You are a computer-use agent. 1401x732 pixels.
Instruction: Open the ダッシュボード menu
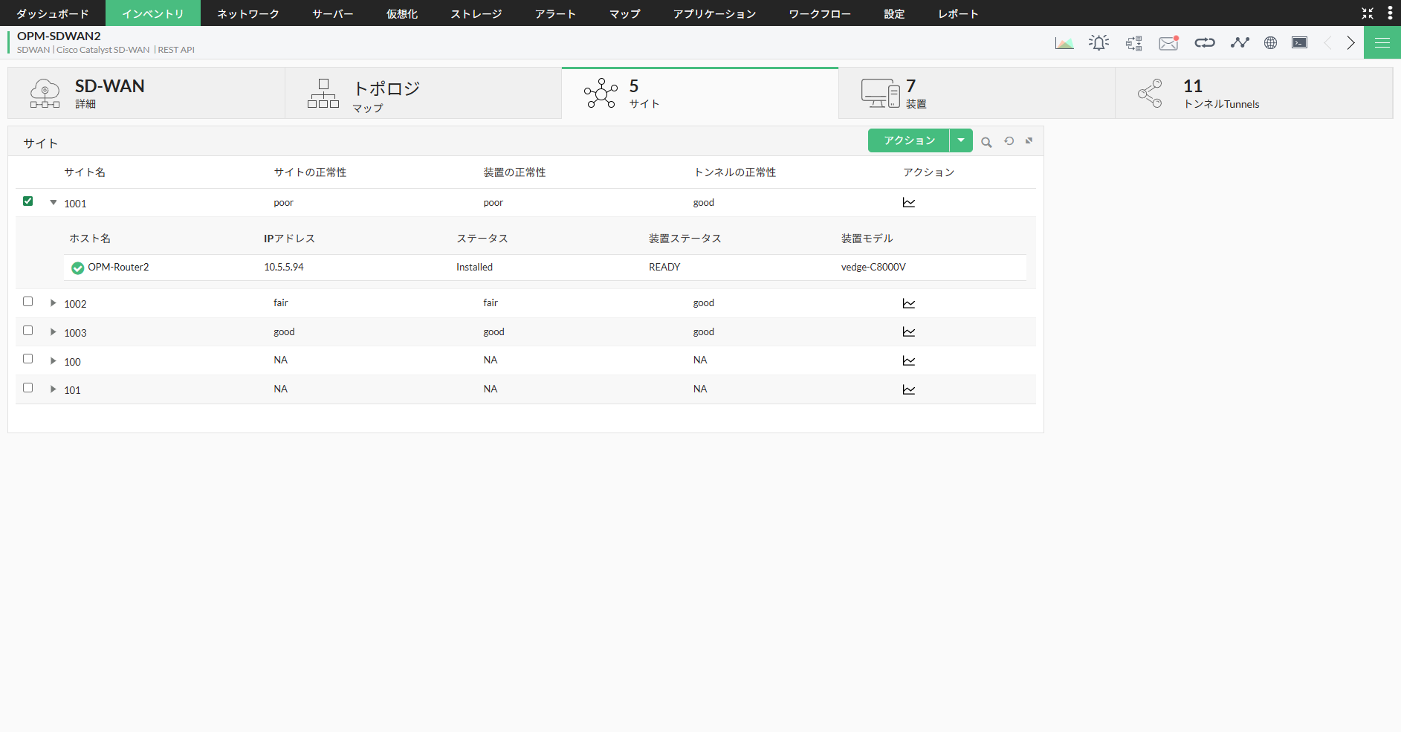pos(53,13)
